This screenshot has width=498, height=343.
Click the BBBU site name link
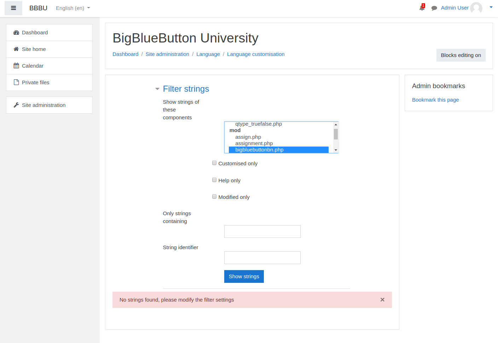click(38, 8)
